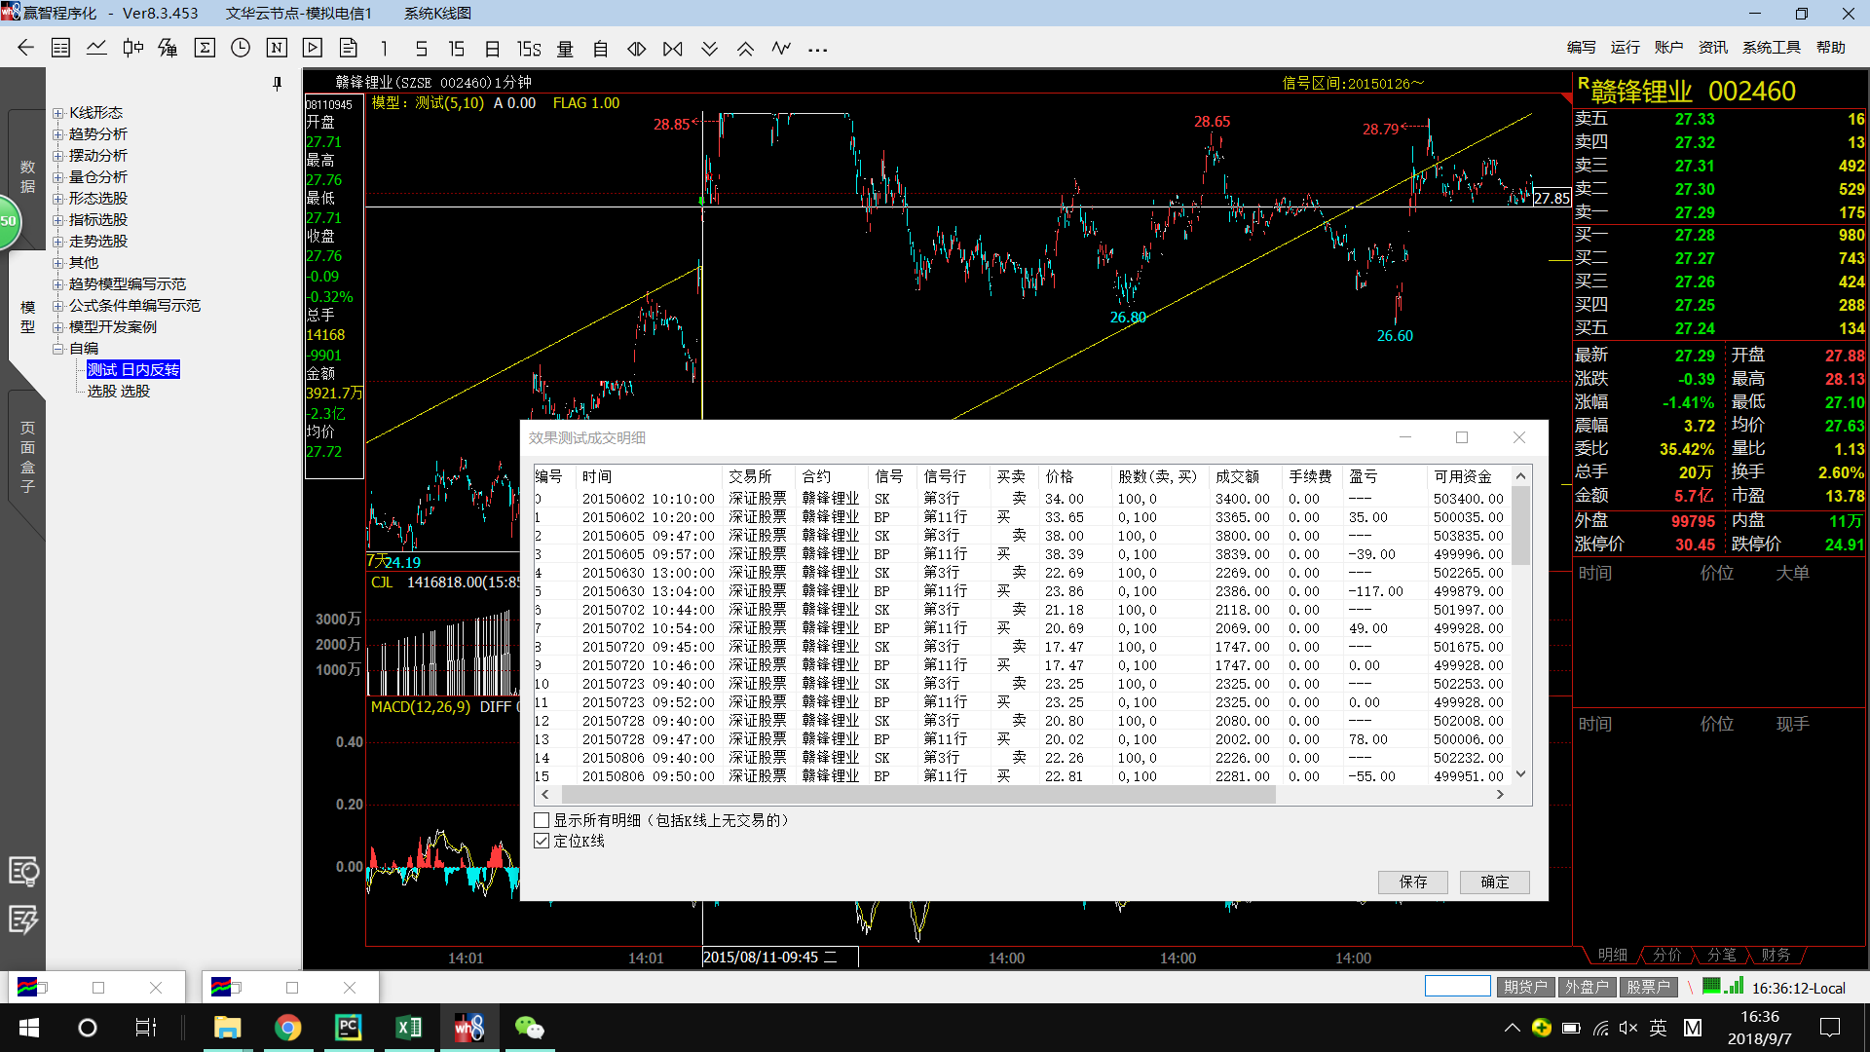
Task: Expand the 趋势分析 tree node
Action: pyautogui.click(x=58, y=134)
